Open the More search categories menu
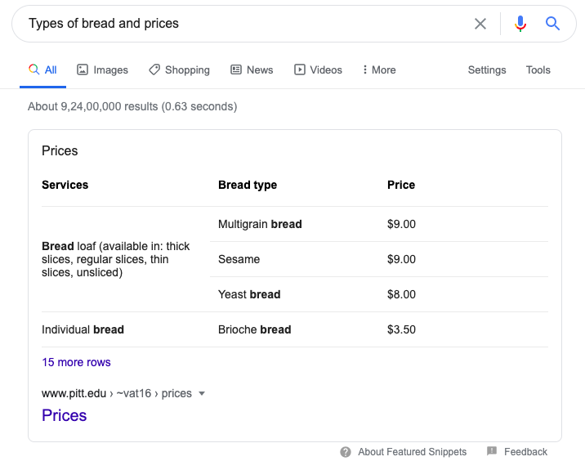 (x=379, y=70)
